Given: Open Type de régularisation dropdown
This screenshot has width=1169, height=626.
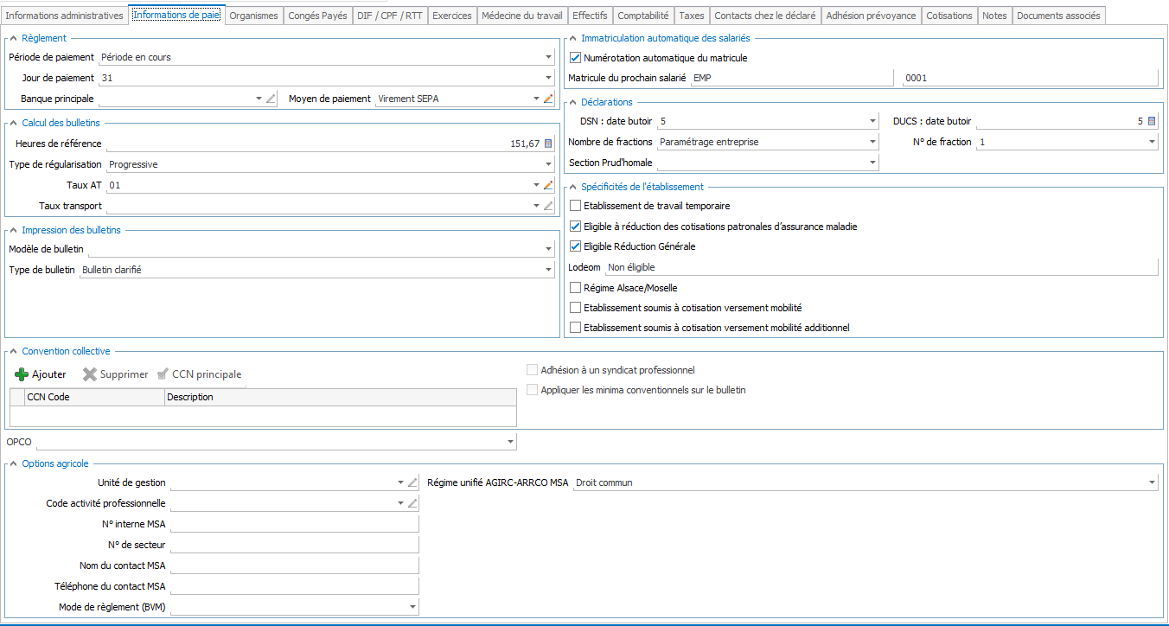Looking at the screenshot, I should point(548,164).
